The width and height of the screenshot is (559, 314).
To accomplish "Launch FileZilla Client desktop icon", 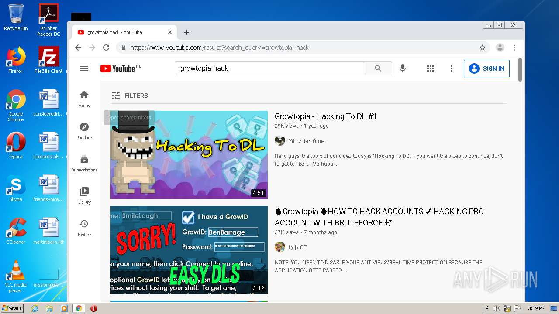I will 48,60.
